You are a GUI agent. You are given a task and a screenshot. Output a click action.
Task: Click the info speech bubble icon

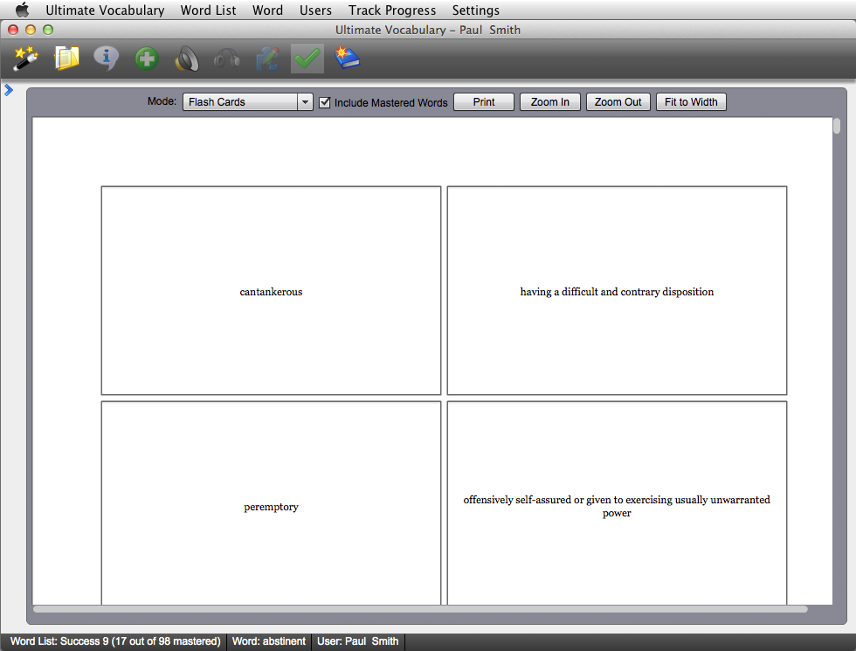107,59
